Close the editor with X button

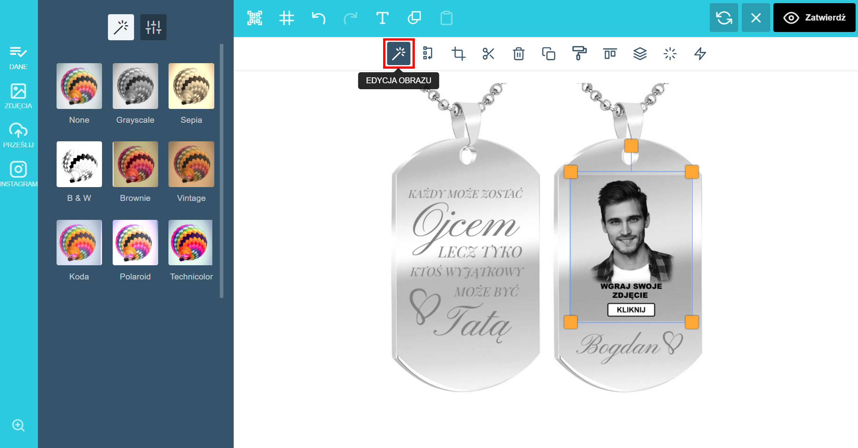756,18
